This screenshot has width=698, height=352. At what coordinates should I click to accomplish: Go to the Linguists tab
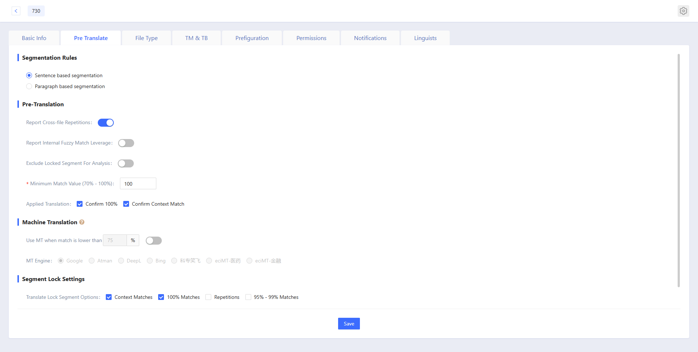(x=425, y=38)
